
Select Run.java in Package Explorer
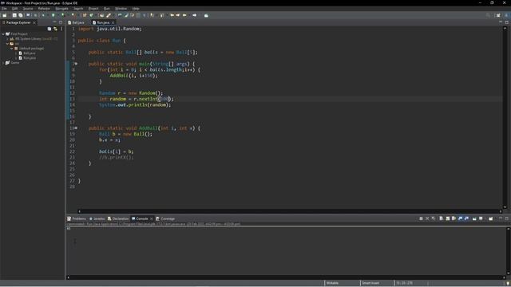coord(30,58)
